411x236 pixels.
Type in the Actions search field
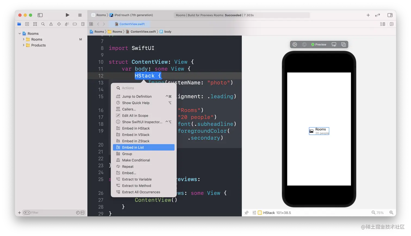[x=144, y=88]
